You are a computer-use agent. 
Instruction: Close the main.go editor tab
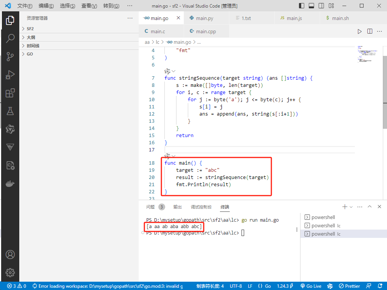point(178,18)
